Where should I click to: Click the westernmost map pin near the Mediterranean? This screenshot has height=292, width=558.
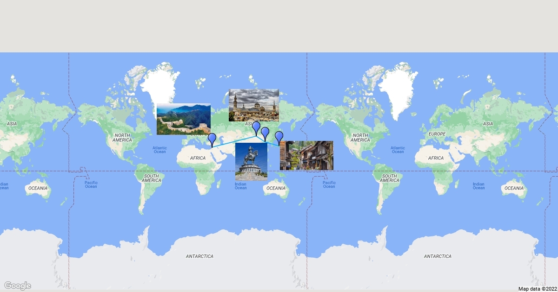pyautogui.click(x=212, y=139)
